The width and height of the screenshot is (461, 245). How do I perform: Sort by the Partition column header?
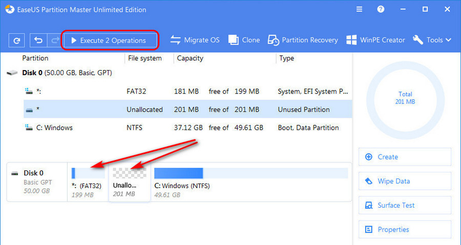tap(35, 58)
